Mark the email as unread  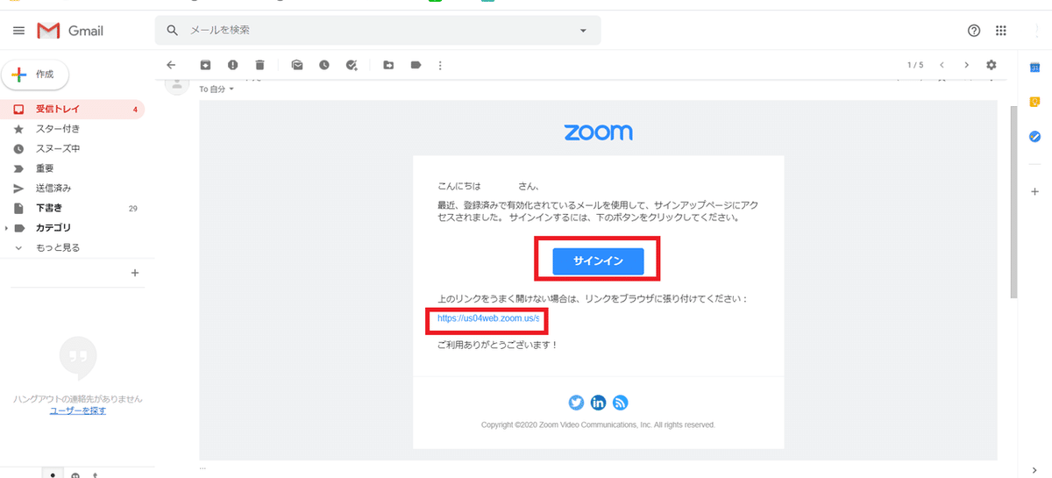(x=297, y=65)
